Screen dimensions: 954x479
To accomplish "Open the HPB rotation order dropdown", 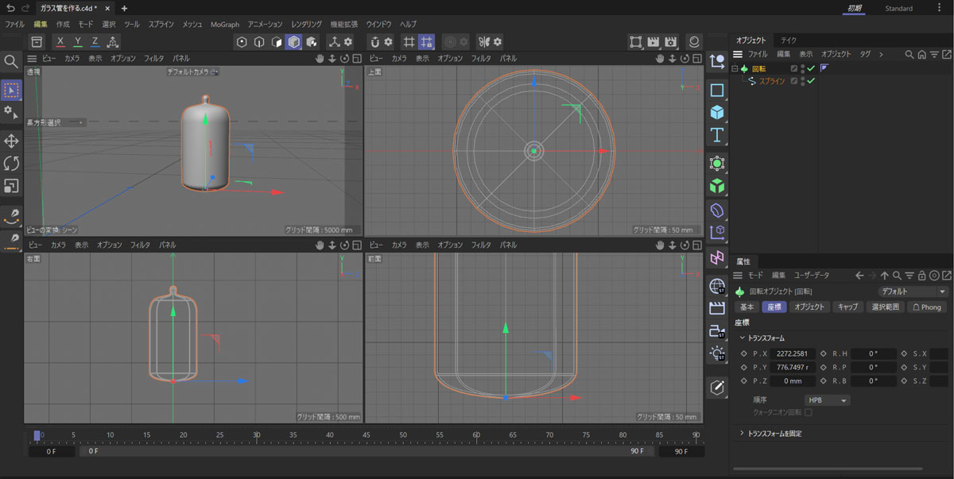I will [827, 400].
